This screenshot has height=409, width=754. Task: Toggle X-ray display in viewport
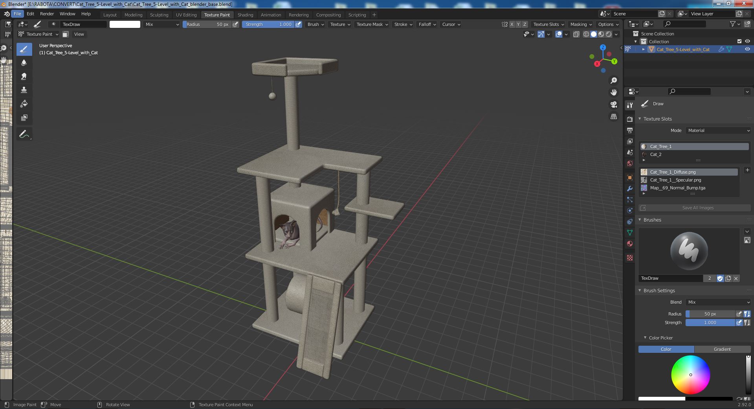click(576, 34)
